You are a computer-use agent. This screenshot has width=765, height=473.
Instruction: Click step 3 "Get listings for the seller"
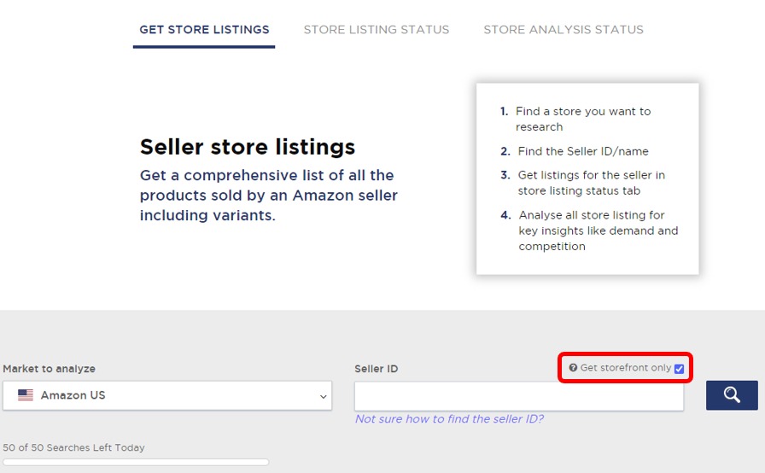point(591,183)
